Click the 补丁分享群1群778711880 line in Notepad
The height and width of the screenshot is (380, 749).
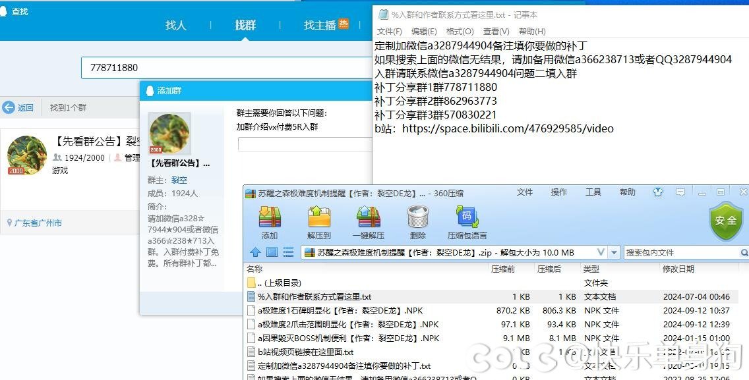tap(436, 88)
